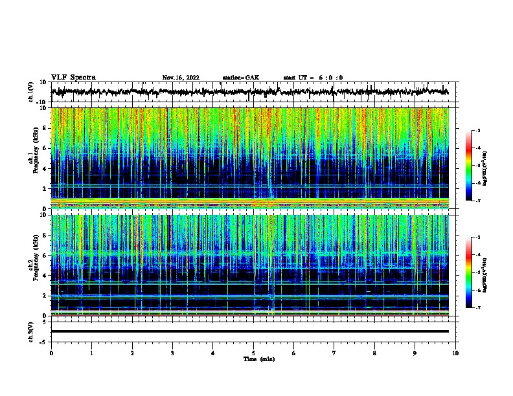Click time axis tick label '3'
Screen dimensions: 513x396
[172, 353]
